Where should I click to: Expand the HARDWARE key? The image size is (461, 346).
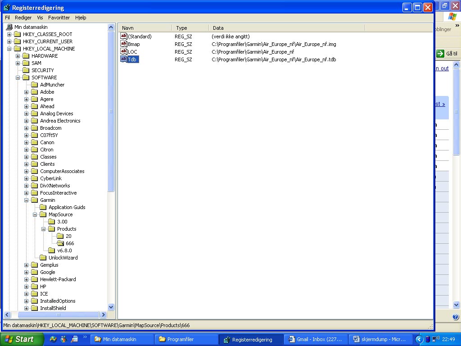(18, 56)
